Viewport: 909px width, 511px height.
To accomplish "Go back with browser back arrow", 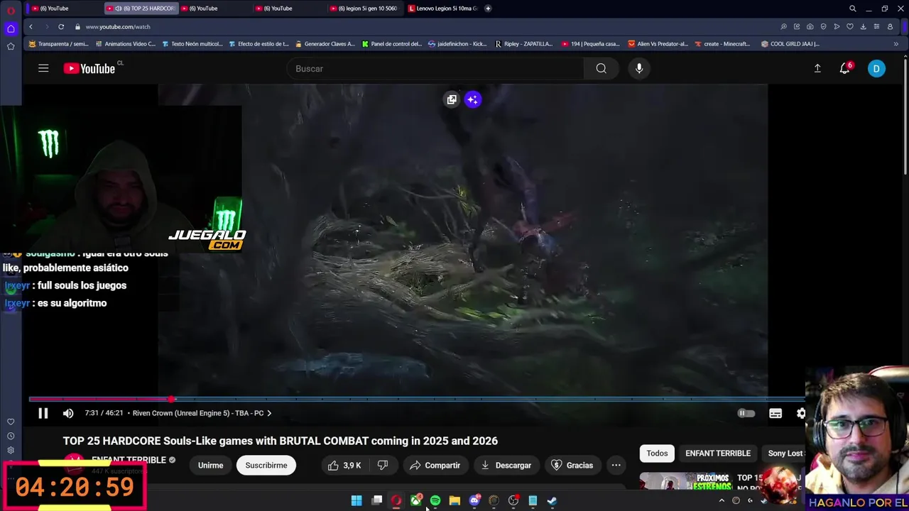I will (x=31, y=26).
